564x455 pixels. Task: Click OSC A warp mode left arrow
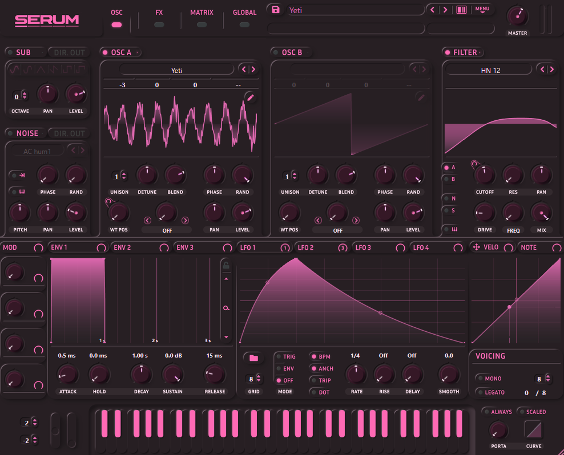(147, 220)
